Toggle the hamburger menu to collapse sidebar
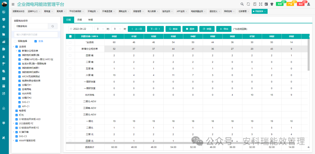Viewport: 315px width, 154px height. 13,4
